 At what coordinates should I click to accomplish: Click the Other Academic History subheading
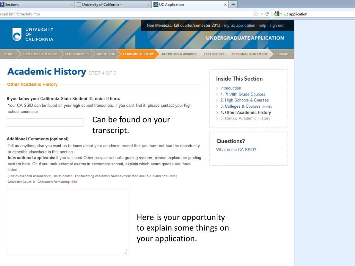[x=32, y=85]
